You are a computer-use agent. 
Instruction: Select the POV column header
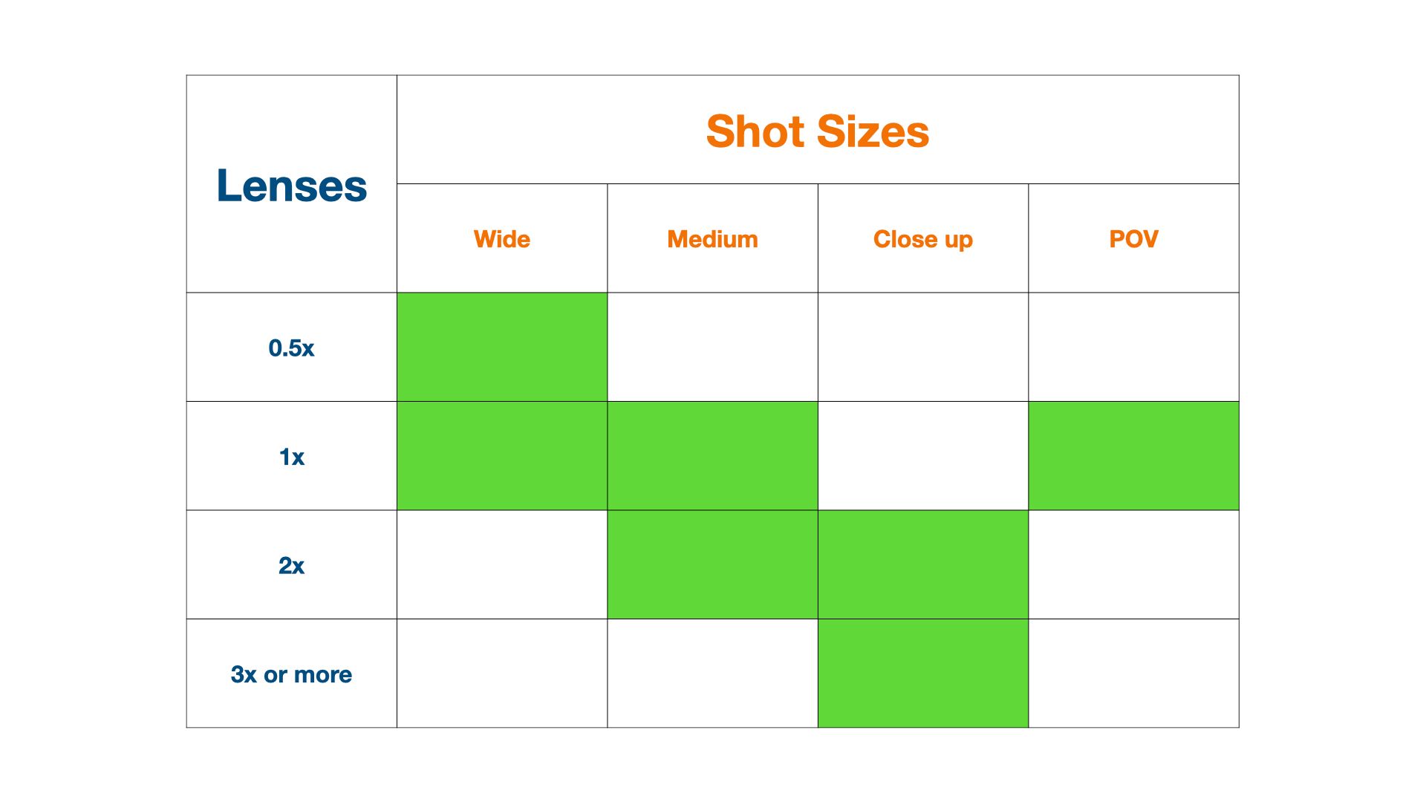point(1133,238)
